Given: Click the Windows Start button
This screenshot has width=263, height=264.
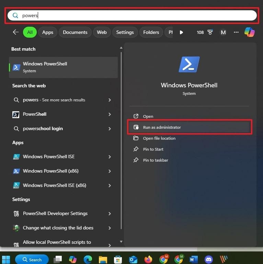Looking at the screenshot, I should [6, 260].
